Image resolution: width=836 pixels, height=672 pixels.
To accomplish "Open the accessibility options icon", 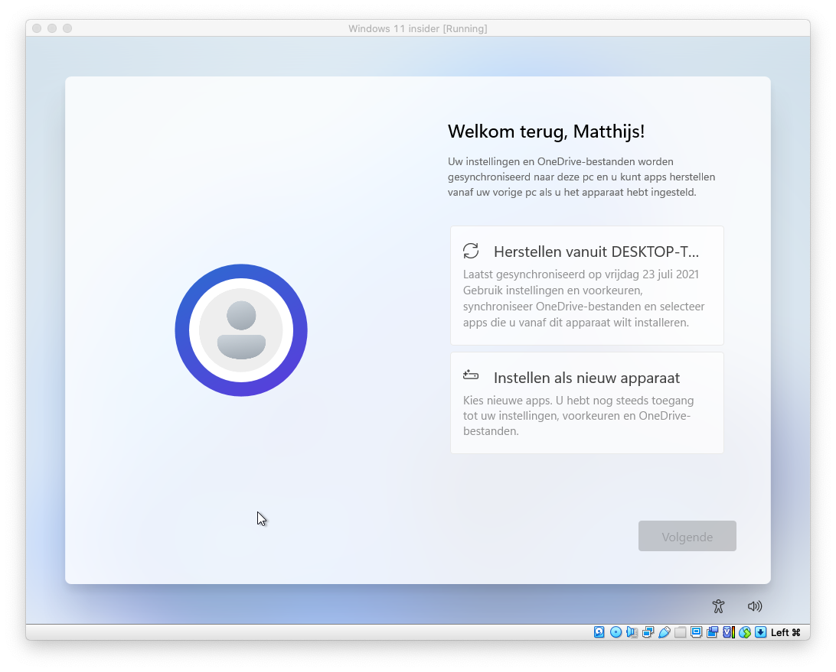I will (718, 606).
